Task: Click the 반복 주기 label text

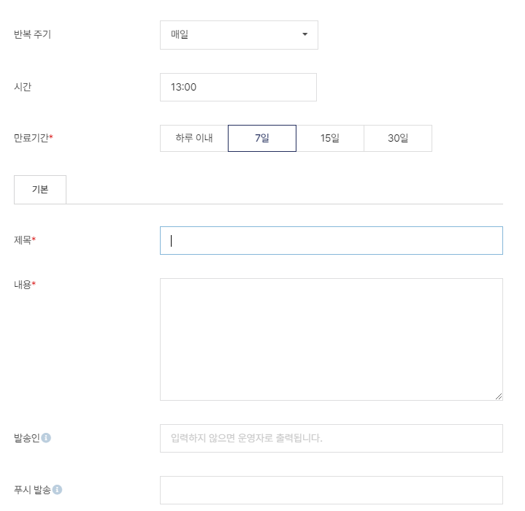Action: click(x=32, y=34)
